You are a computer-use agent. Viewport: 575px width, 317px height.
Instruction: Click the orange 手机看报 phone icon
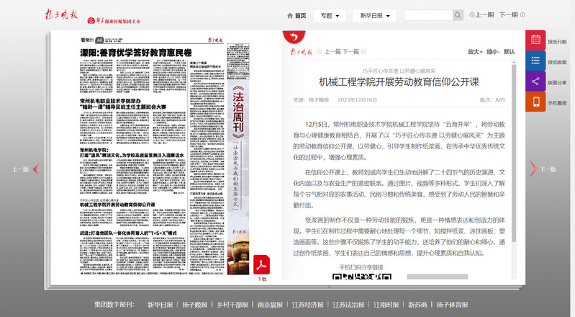[535, 102]
